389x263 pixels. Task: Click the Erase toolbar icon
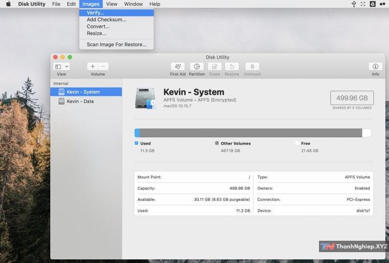coord(215,67)
